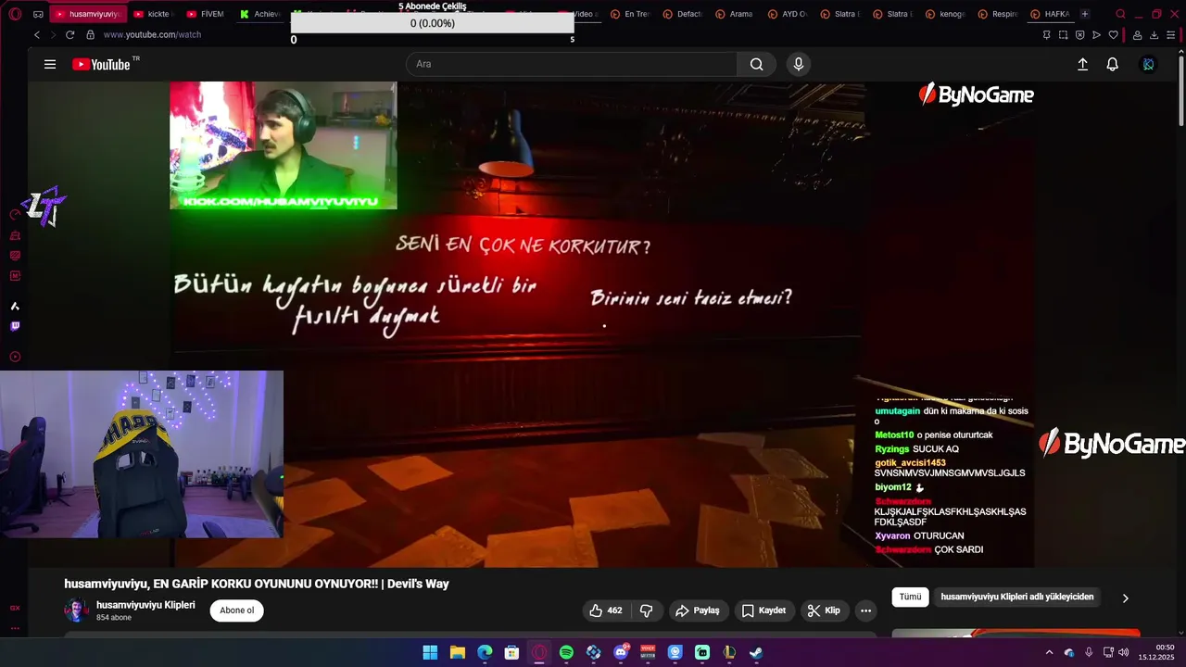The image size is (1186, 667).
Task: Share the video via Paylaş
Action: (698, 610)
